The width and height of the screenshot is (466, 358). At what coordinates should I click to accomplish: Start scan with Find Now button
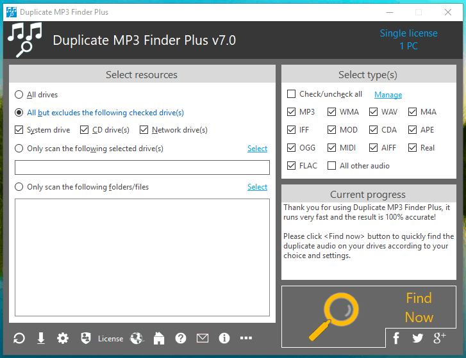(x=369, y=316)
